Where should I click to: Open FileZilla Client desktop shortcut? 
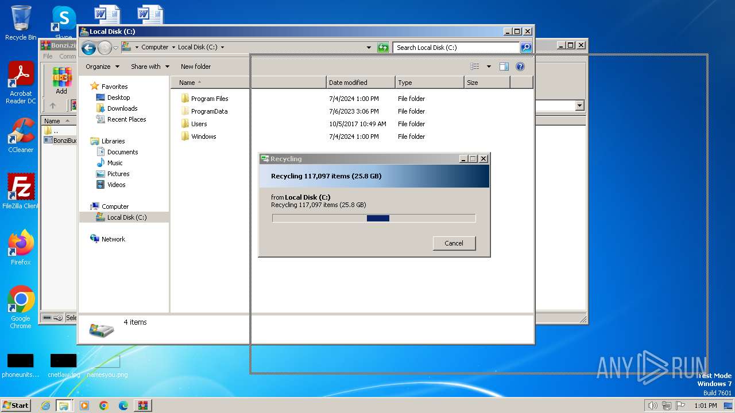21,191
